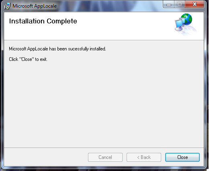Screen dimensions: 209x171
Task: Click the blue monitor in the header graphic
Action: tap(179, 25)
